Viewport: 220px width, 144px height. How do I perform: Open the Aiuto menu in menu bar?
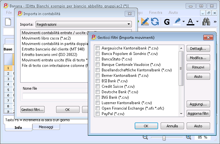[173, 13]
